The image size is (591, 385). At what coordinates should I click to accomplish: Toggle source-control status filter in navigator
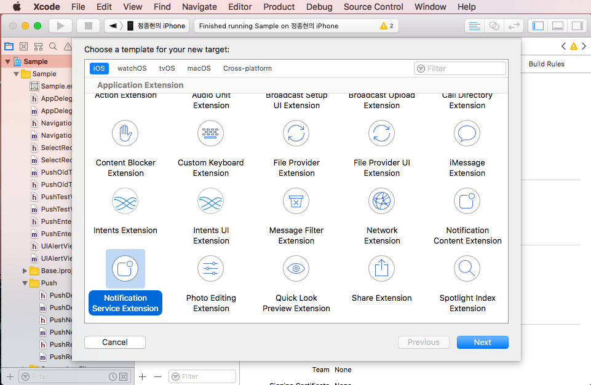[123, 376]
